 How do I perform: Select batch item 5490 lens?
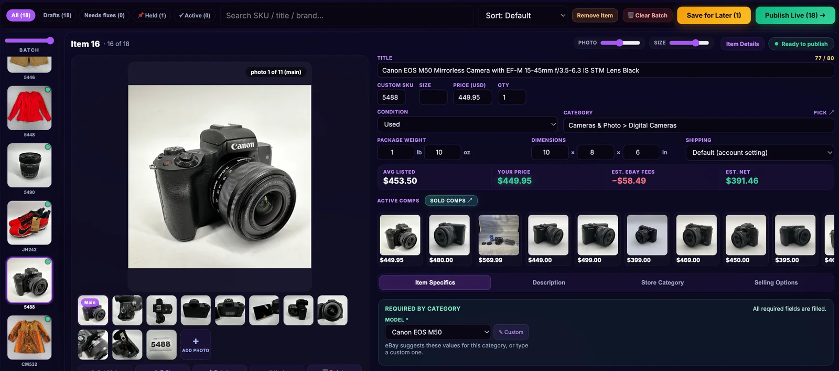(29, 165)
